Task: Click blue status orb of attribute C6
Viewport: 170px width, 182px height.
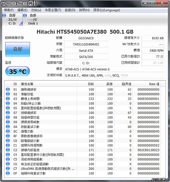Action: [x=8, y=164]
